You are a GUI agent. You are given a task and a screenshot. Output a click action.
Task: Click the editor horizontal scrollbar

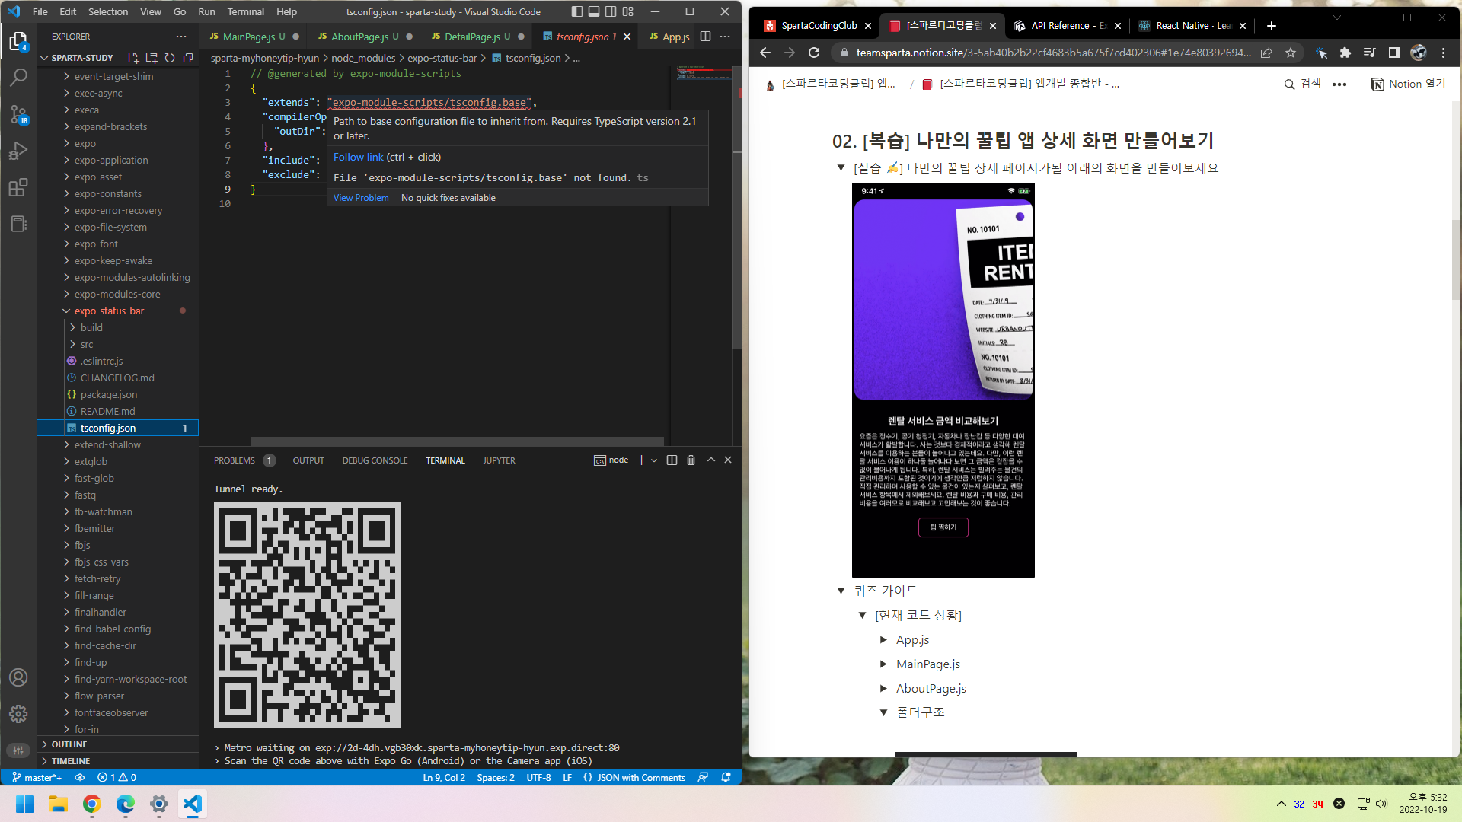point(457,441)
